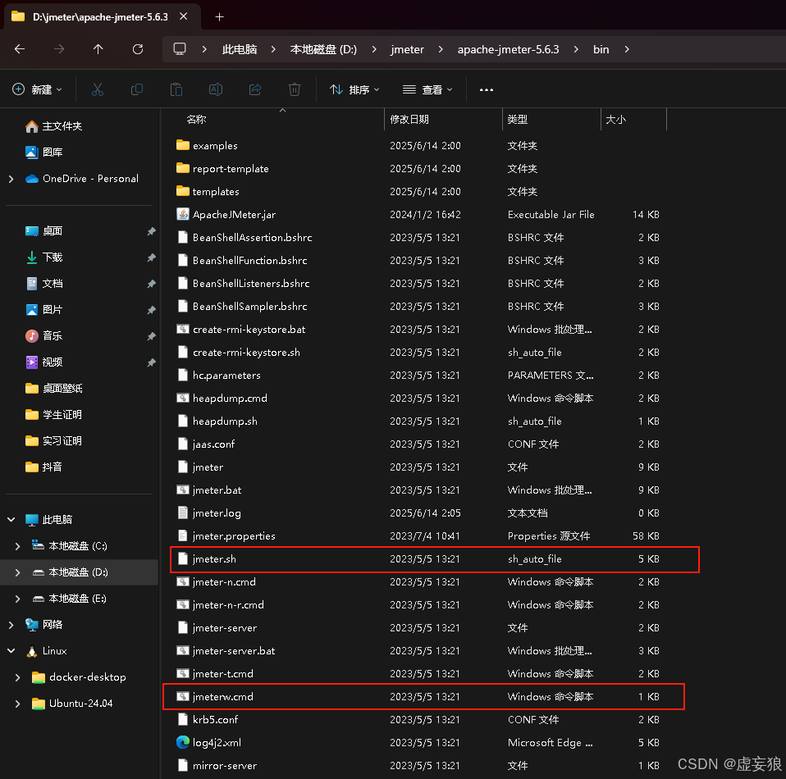Select the jmeterw.cmd script icon

tap(183, 697)
